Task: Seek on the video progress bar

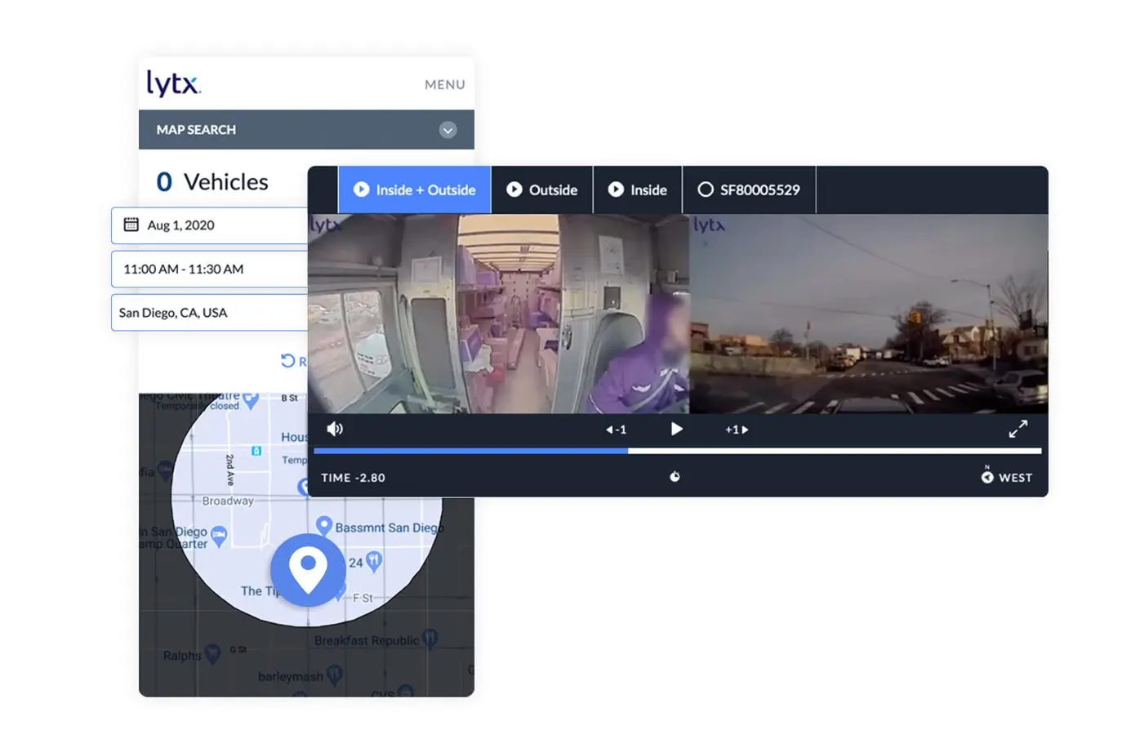Action: (677, 451)
